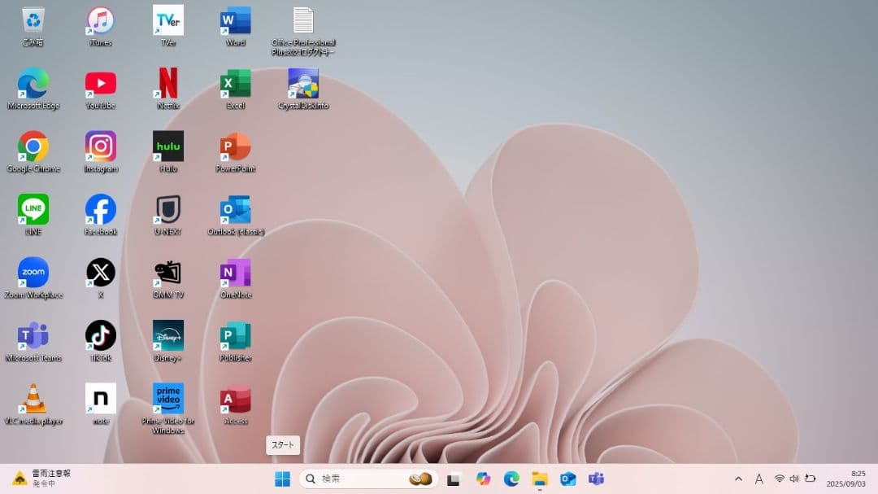
Task: Open the thunderstorm weather alert widget
Action: coord(41,479)
